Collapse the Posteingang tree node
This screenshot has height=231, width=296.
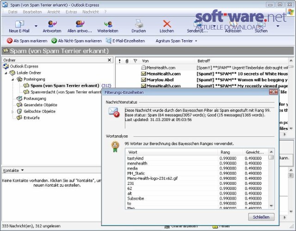pyautogui.click(x=12, y=79)
